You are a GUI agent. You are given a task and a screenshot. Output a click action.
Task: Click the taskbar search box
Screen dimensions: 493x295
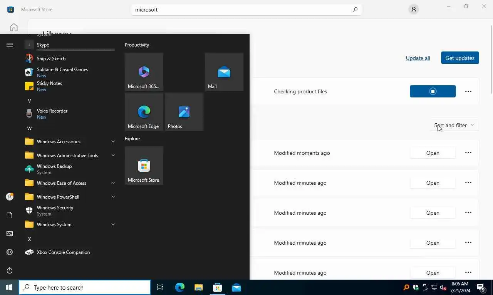pos(85,287)
